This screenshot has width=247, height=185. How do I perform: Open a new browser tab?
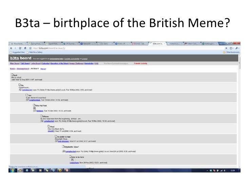(221, 44)
